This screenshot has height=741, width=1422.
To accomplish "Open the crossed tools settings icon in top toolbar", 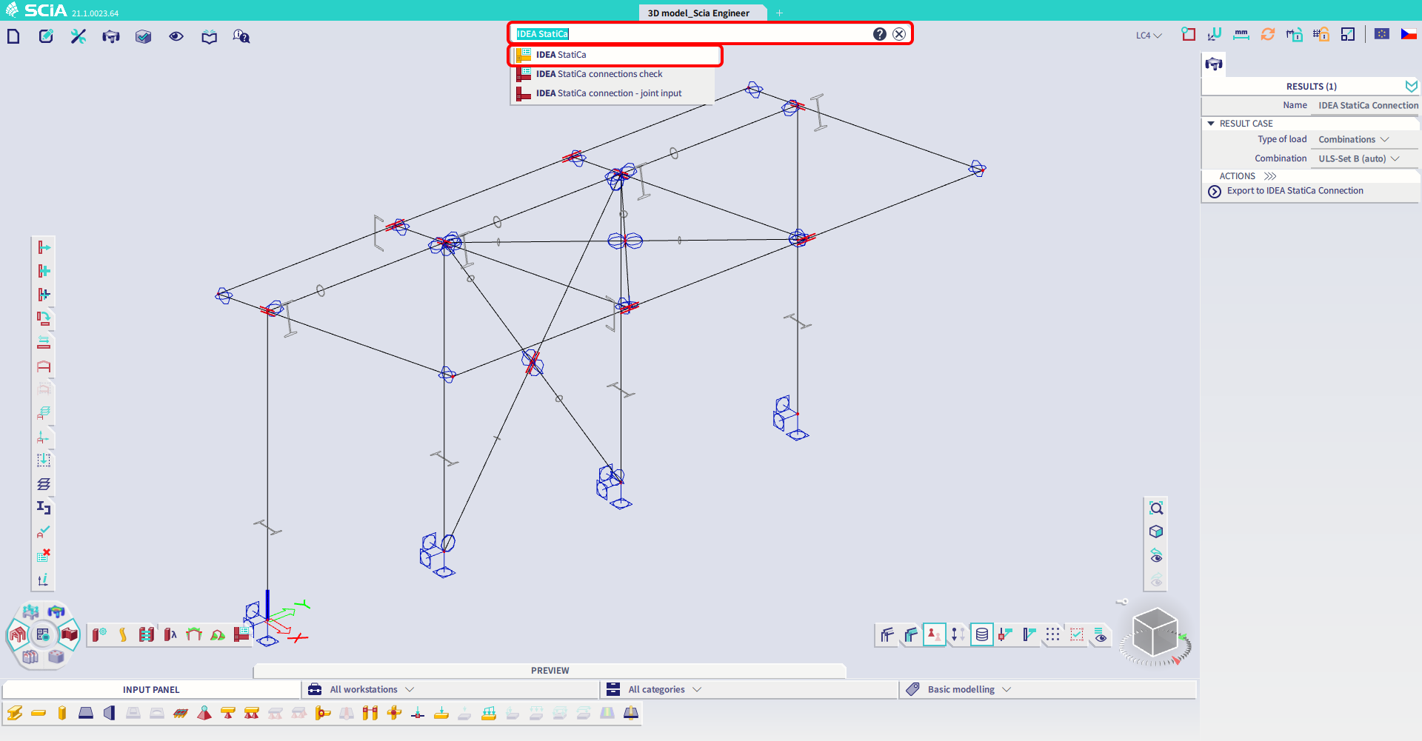I will [79, 36].
